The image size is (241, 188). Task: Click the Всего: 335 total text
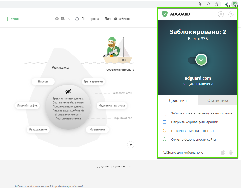(198, 39)
